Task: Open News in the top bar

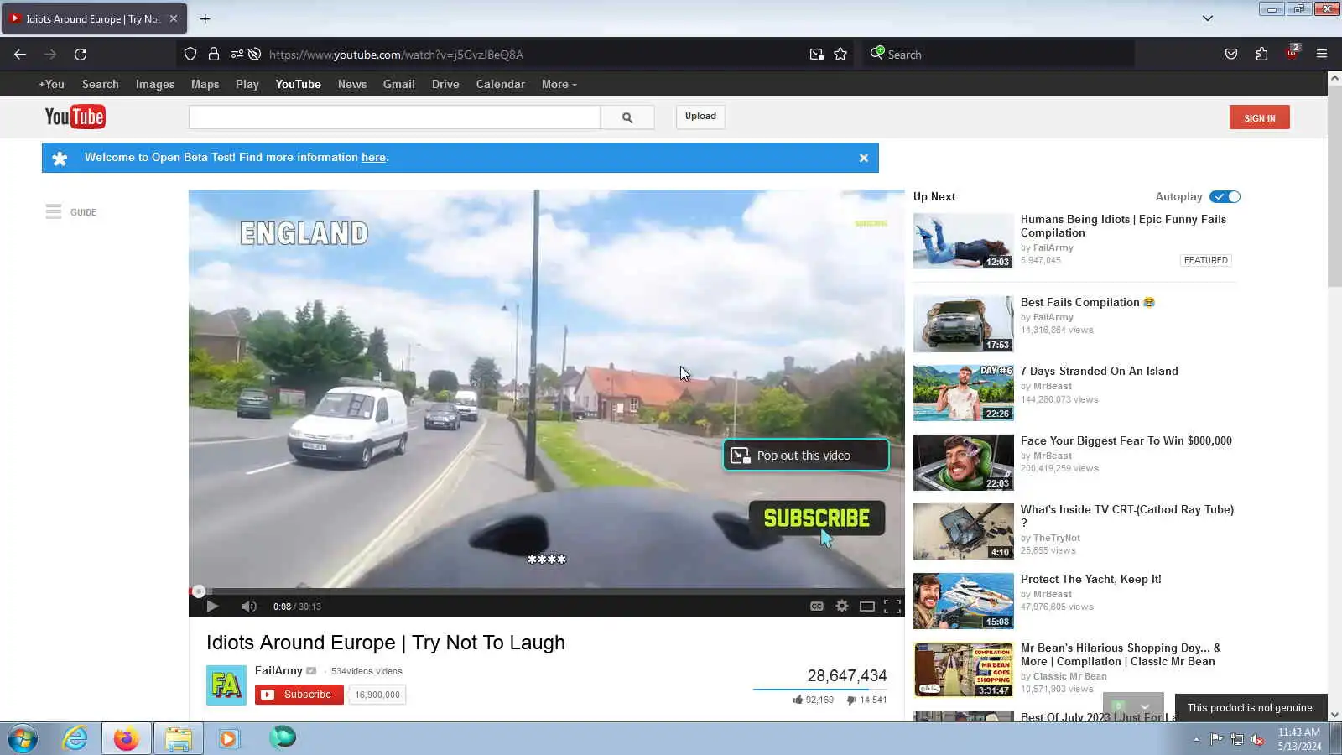Action: point(352,84)
